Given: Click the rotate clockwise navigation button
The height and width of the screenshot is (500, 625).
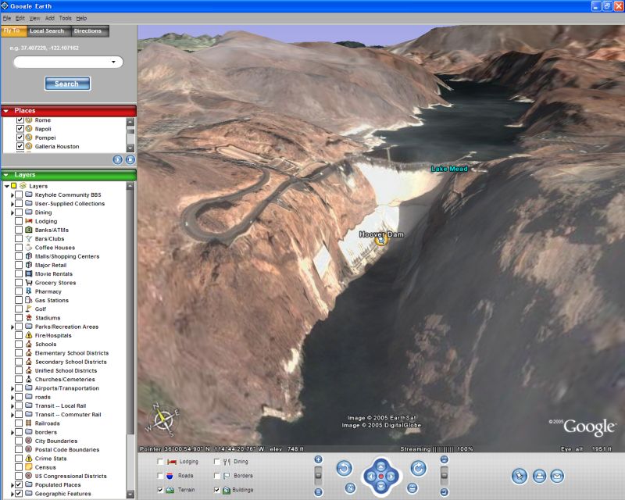Looking at the screenshot, I should pyautogui.click(x=418, y=468).
